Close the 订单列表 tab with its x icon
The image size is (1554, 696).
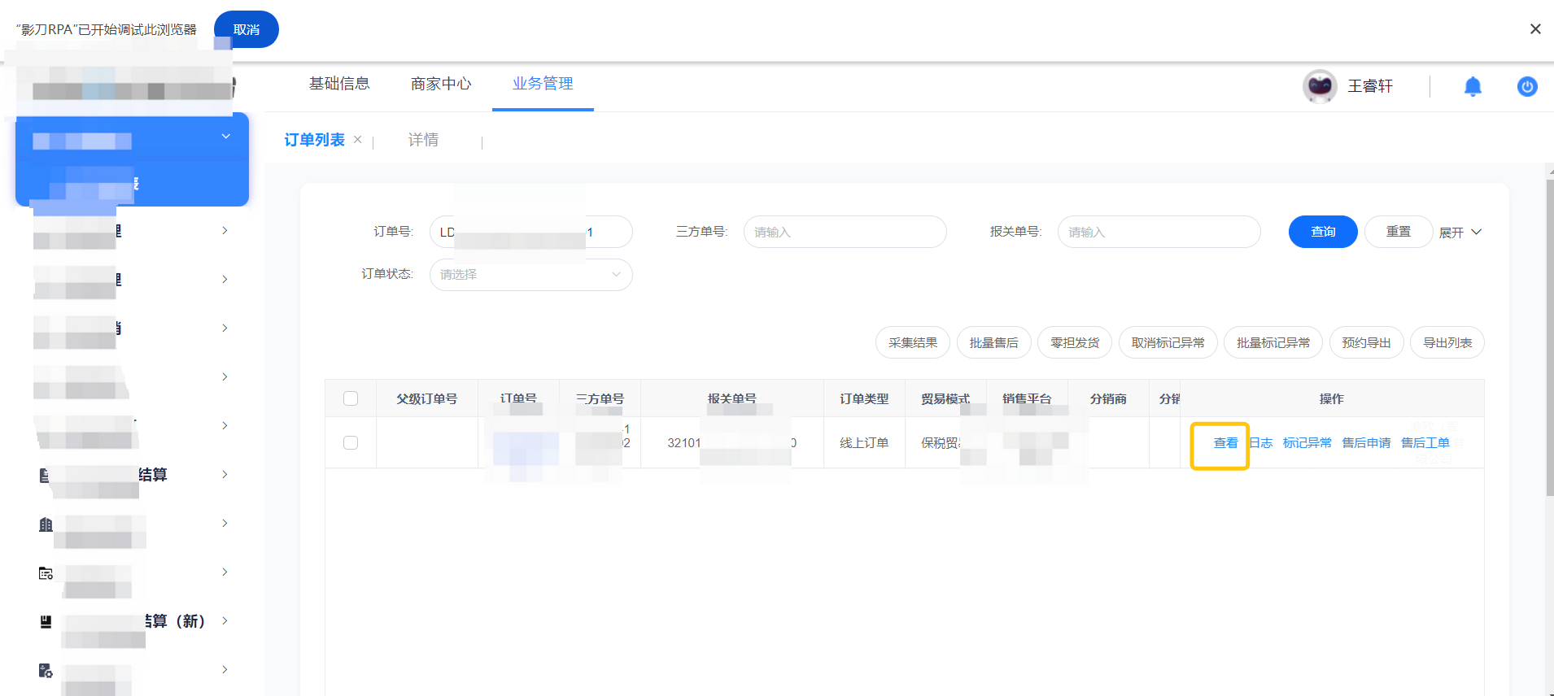click(x=358, y=140)
